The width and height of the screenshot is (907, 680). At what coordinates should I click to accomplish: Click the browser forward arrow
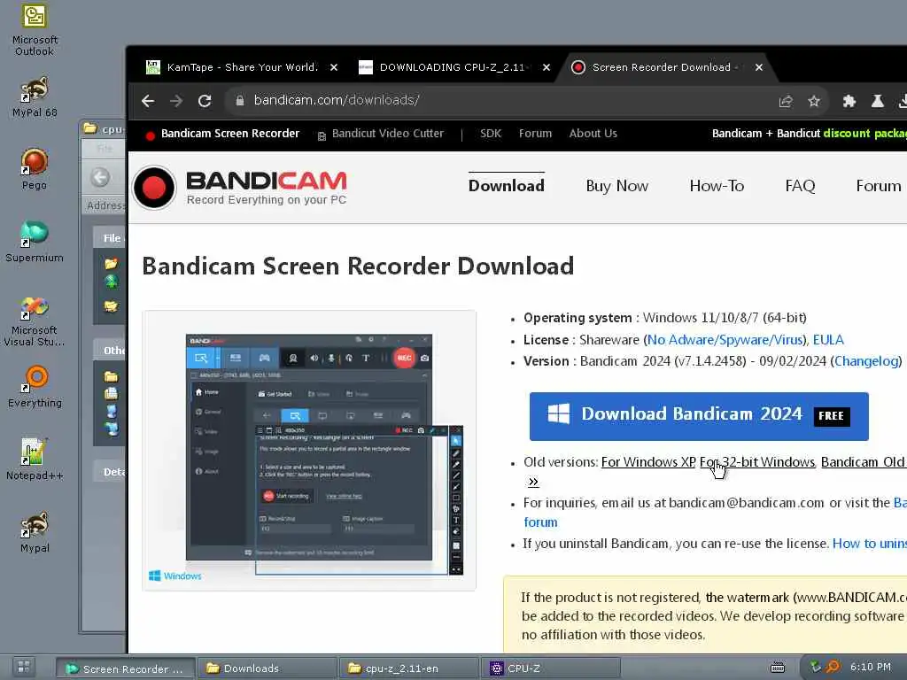(176, 101)
